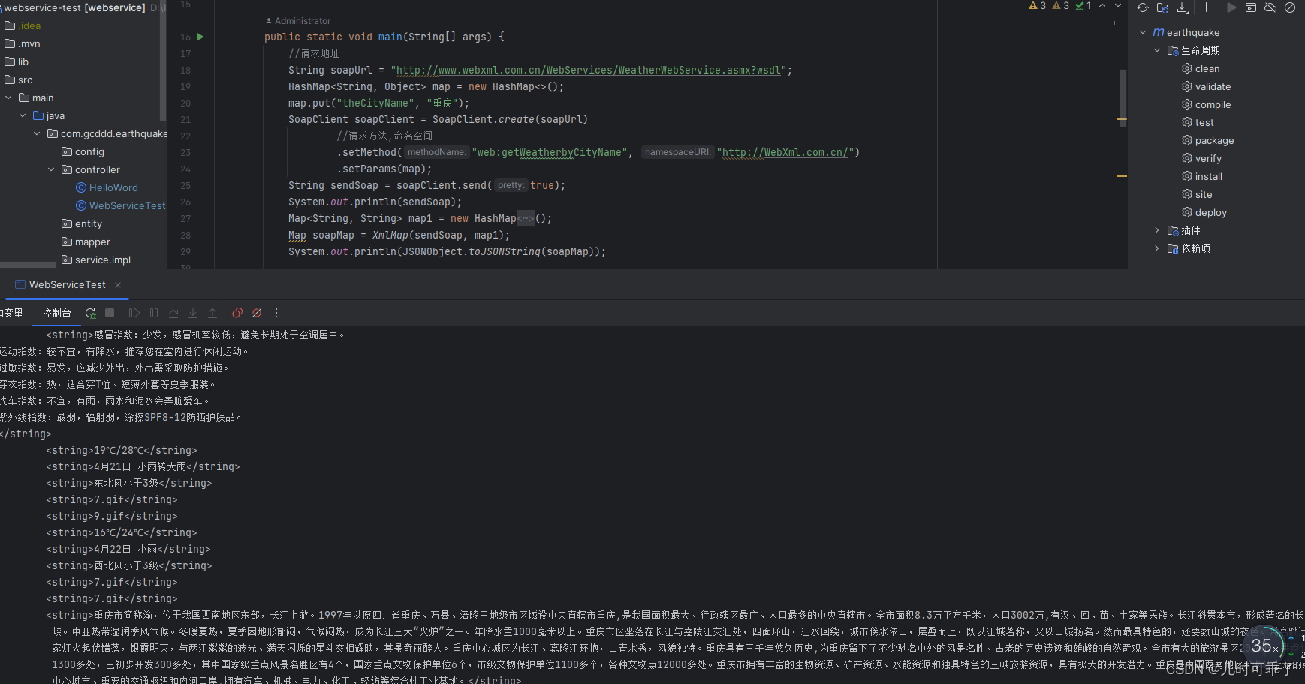Switch to the 控制台 console tab
Screen dimensions: 1305x684
56,313
